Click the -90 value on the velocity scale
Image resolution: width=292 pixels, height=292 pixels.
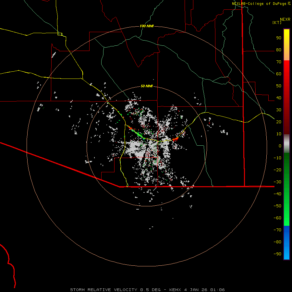[x=277, y=254]
